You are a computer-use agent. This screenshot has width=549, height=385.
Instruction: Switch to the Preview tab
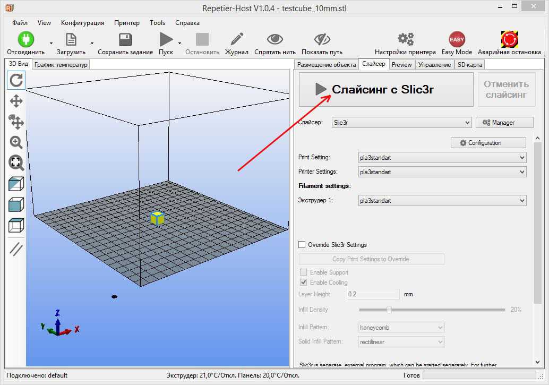point(401,64)
